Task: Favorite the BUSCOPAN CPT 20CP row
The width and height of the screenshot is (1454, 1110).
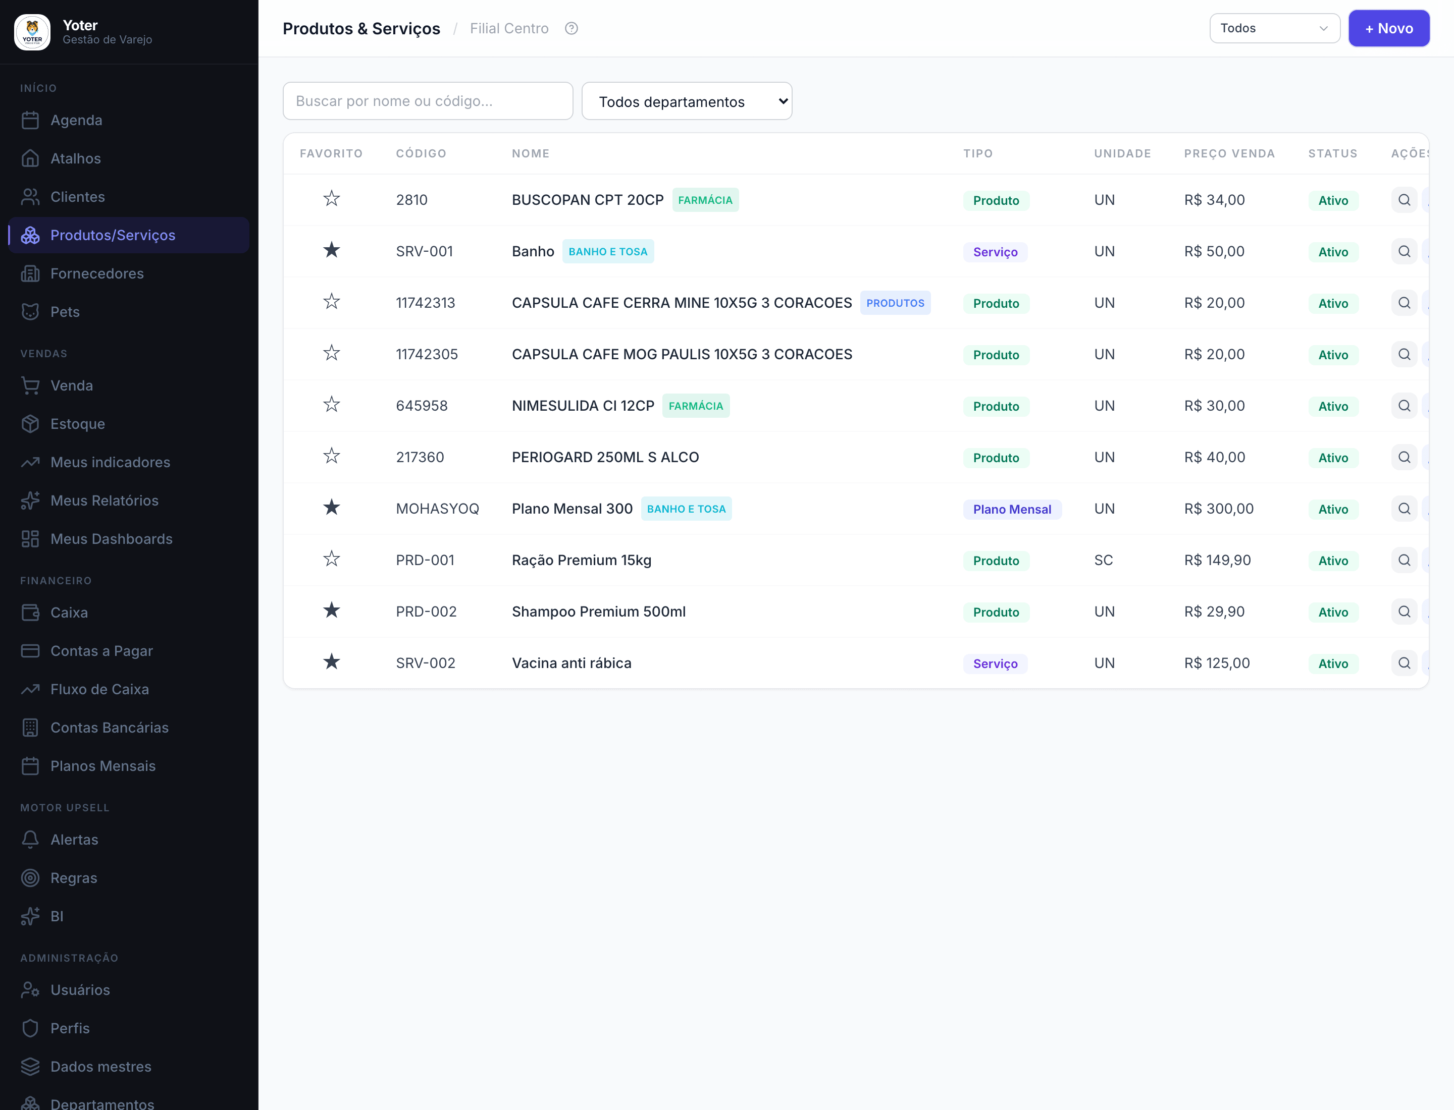Action: 331,198
